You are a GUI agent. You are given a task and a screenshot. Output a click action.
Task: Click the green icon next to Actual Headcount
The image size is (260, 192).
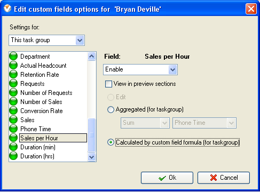[x=13, y=66]
